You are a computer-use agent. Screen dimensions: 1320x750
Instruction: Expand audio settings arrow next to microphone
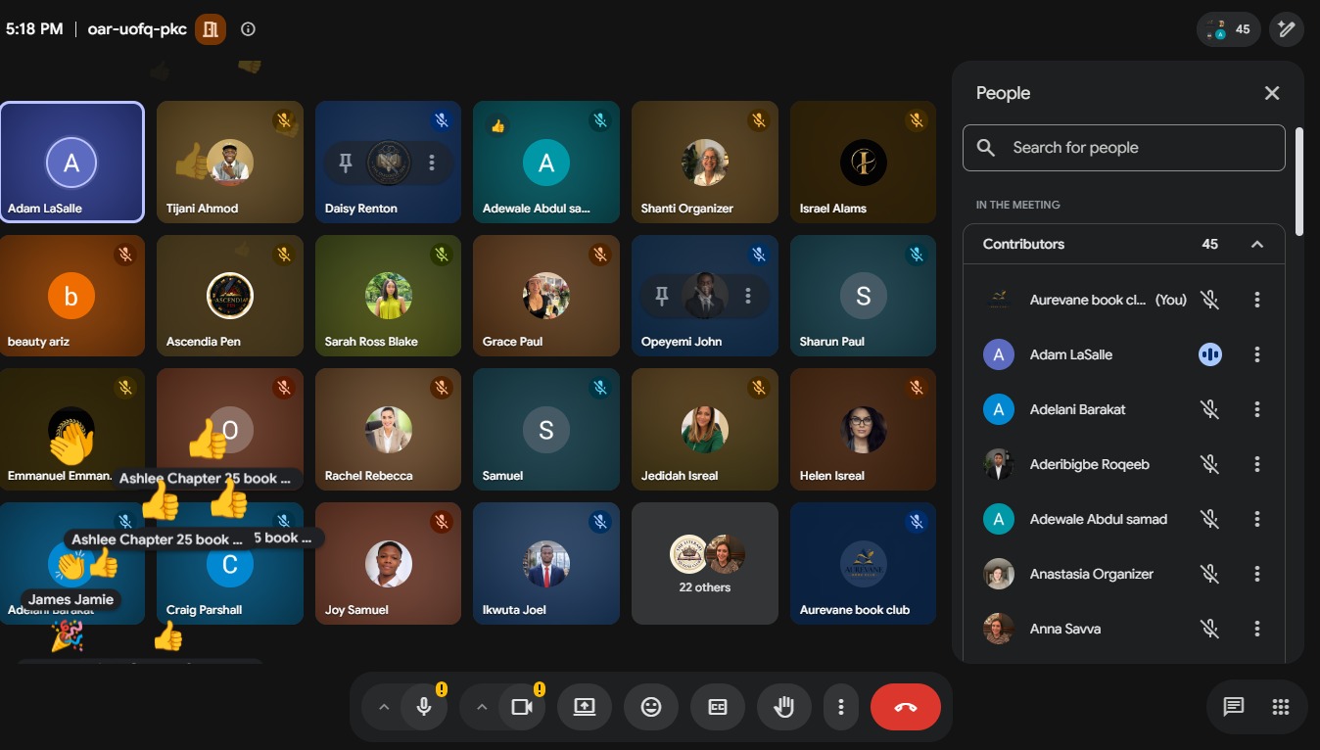click(x=384, y=707)
